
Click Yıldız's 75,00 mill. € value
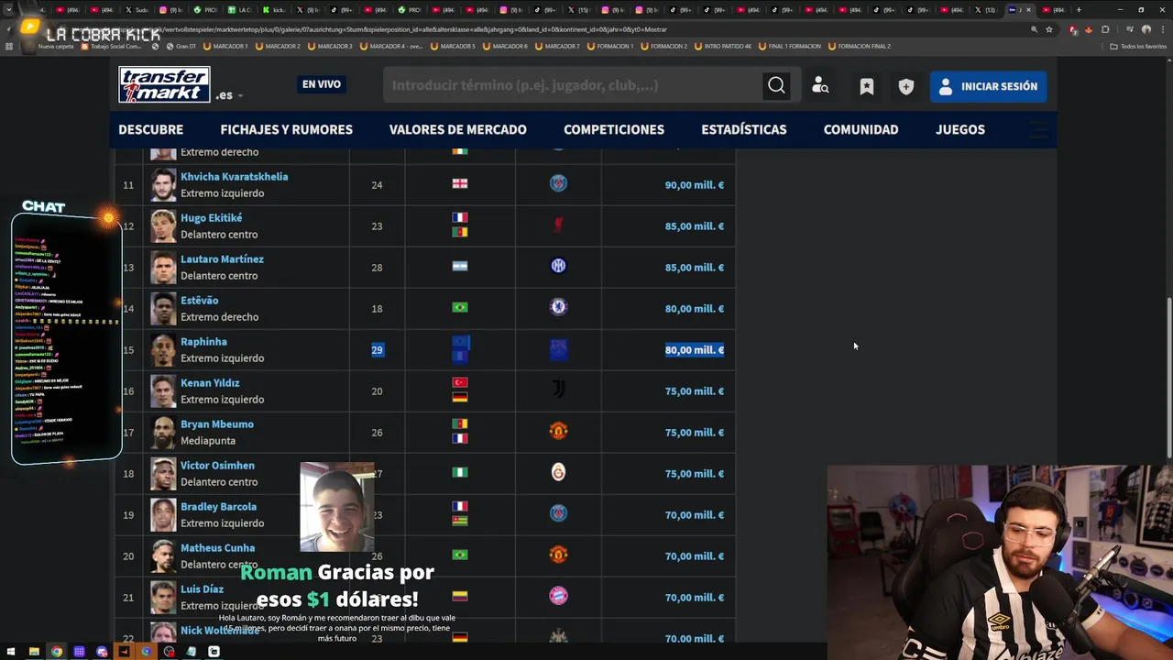tap(694, 391)
